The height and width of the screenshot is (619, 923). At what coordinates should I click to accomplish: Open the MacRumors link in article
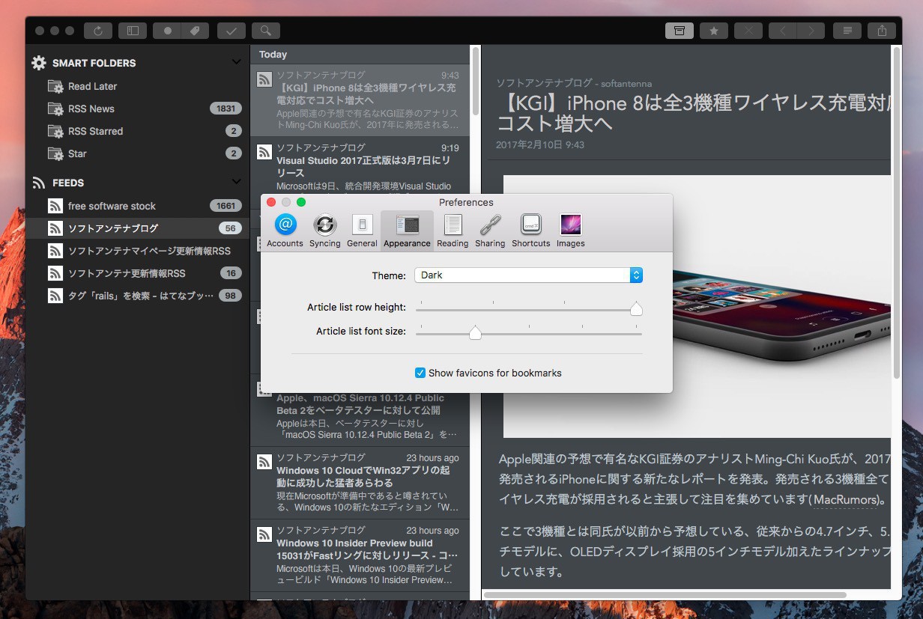[845, 499]
